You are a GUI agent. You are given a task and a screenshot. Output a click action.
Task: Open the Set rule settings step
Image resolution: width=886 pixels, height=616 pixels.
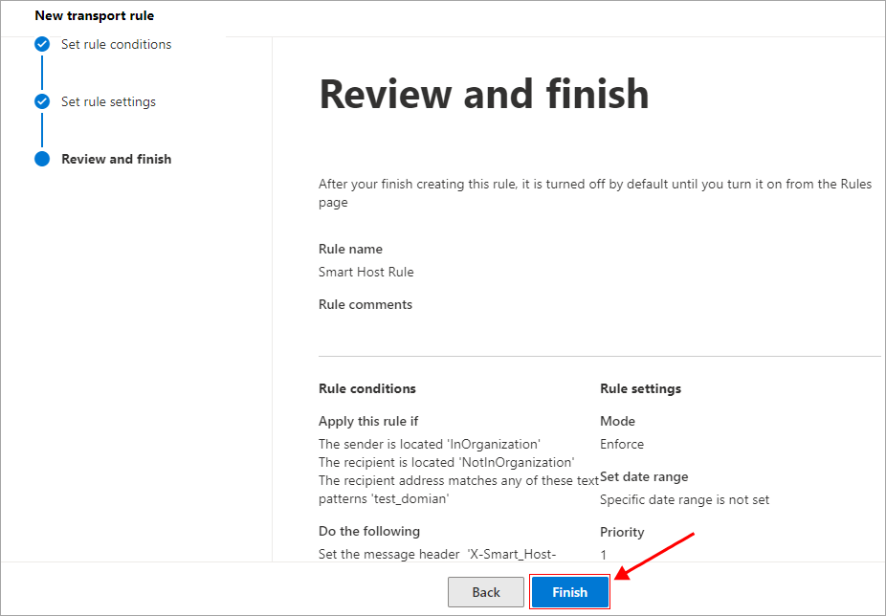click(x=108, y=101)
